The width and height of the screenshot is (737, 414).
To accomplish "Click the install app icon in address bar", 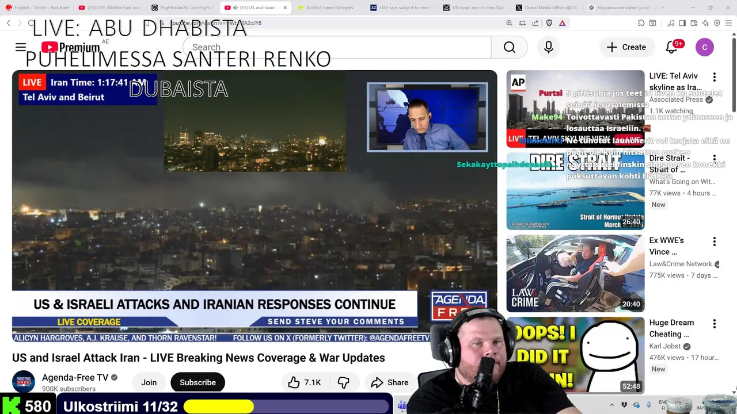I will pyautogui.click(x=522, y=23).
